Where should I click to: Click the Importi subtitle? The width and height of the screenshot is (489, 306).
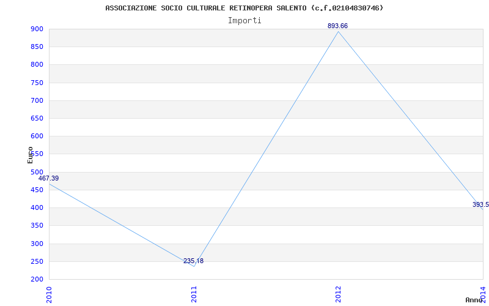coord(244,21)
